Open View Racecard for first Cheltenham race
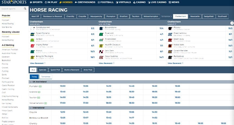The height and width of the screenshot is (125, 234). click(38, 63)
